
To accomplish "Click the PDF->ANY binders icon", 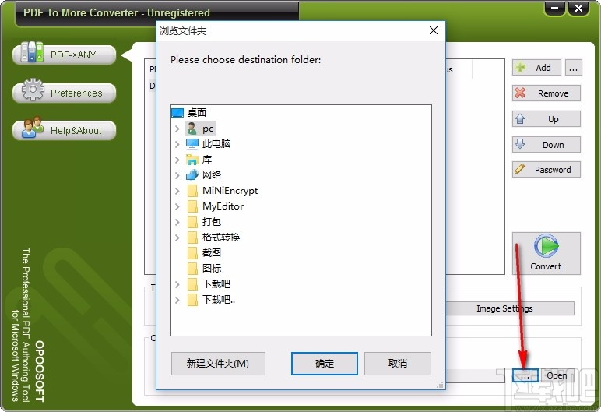I will (x=32, y=52).
